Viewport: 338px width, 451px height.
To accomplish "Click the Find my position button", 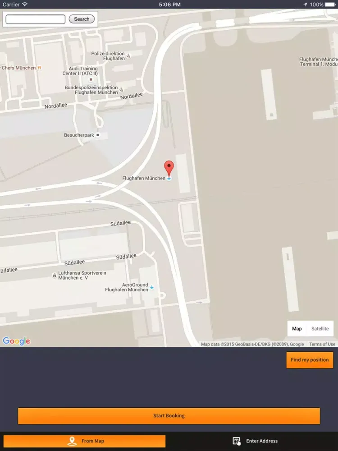I will pos(310,360).
